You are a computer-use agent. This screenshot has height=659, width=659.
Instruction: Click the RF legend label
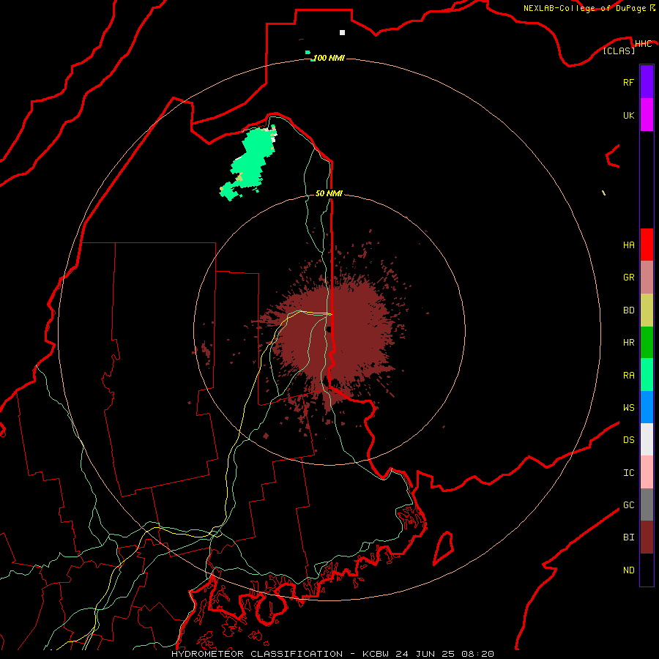pyautogui.click(x=628, y=82)
